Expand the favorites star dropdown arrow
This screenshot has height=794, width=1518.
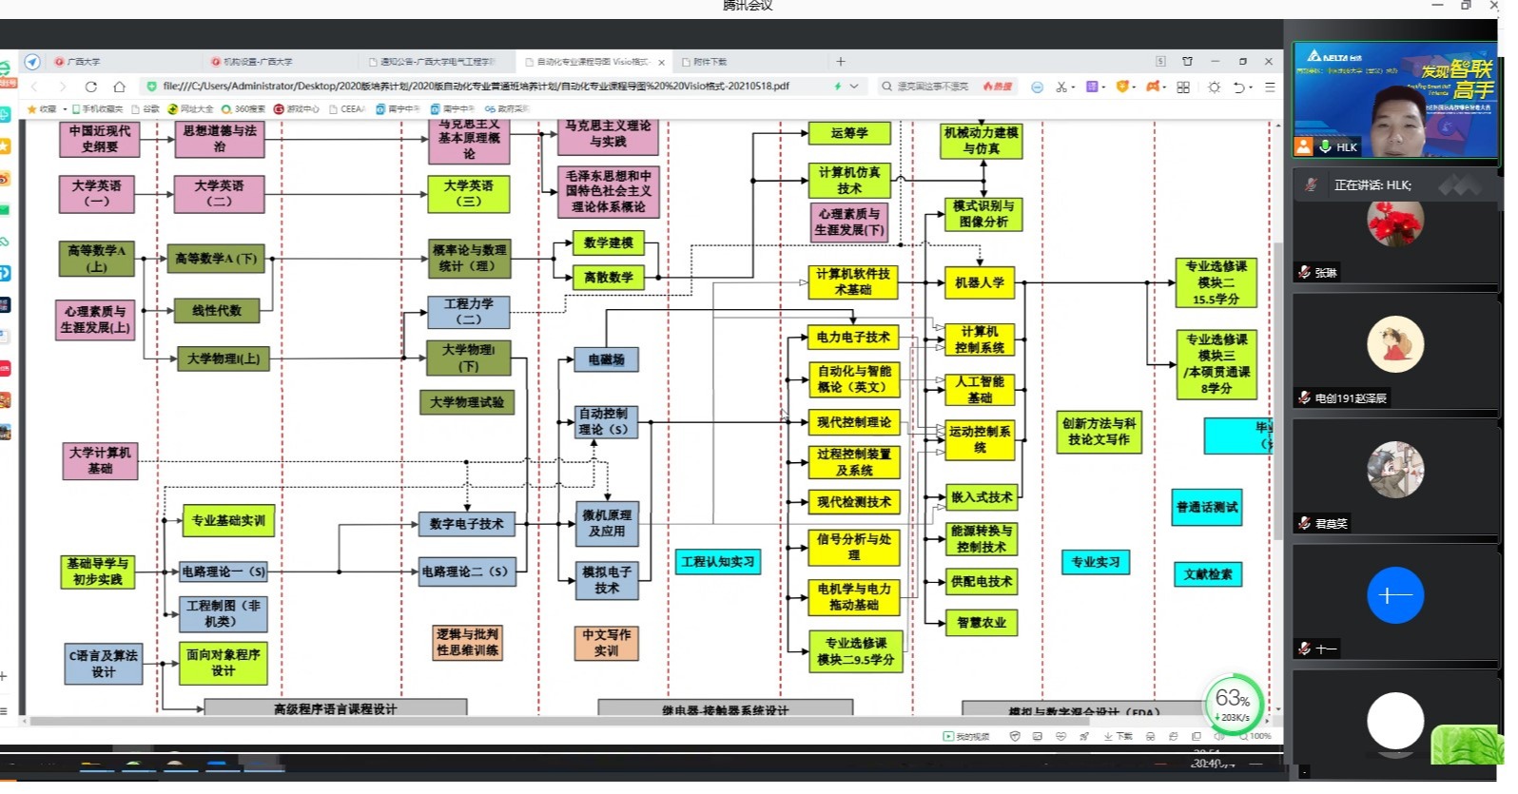point(65,109)
